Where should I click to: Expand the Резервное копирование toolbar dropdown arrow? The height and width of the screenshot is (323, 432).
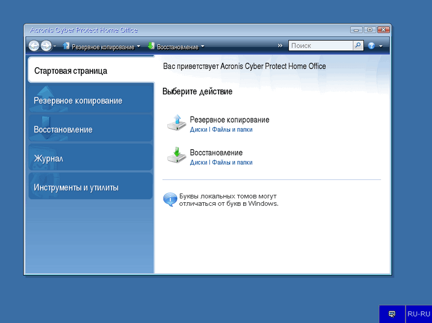click(x=139, y=46)
